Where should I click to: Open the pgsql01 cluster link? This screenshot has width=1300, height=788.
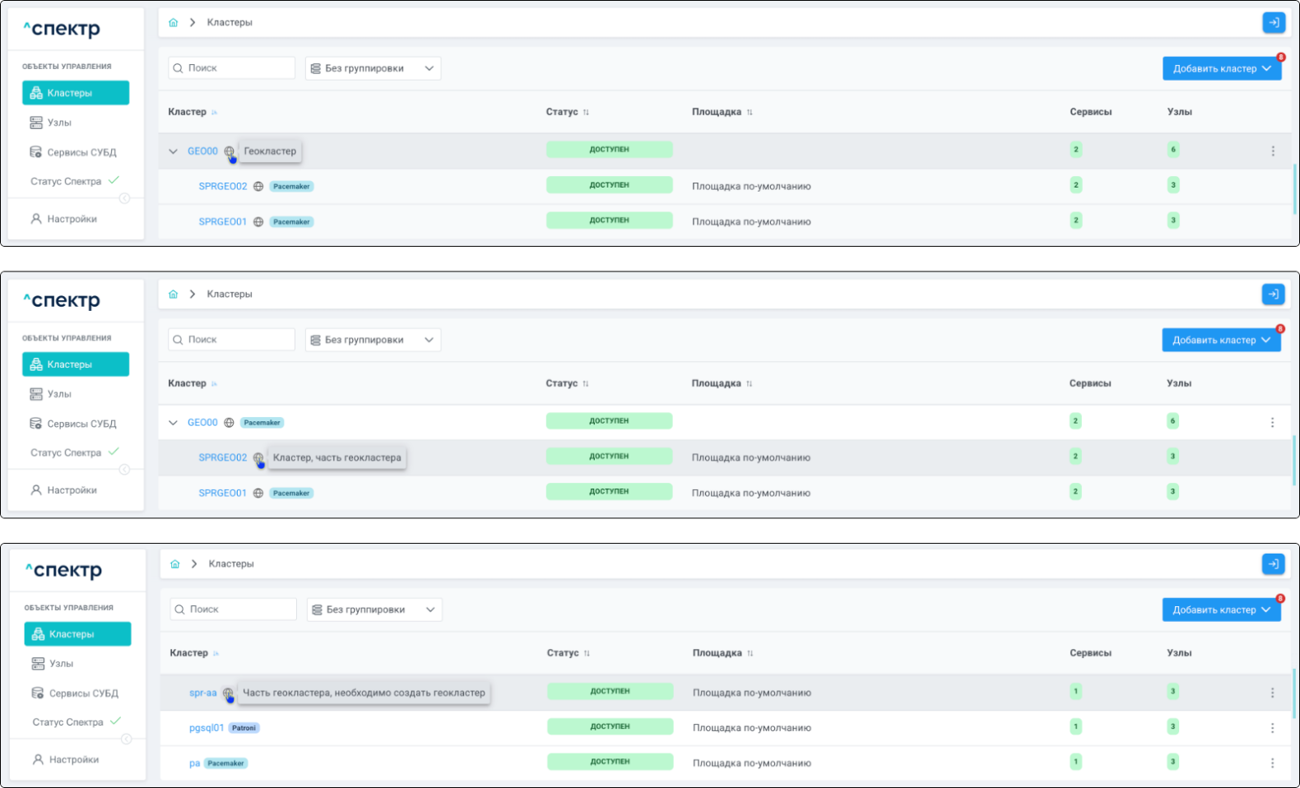(206, 728)
